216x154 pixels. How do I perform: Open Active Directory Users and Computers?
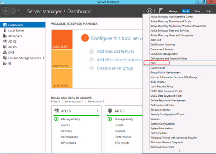click(x=172, y=35)
